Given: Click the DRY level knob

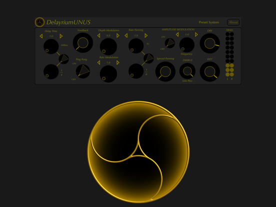Looking at the screenshot, I should [x=210, y=43].
